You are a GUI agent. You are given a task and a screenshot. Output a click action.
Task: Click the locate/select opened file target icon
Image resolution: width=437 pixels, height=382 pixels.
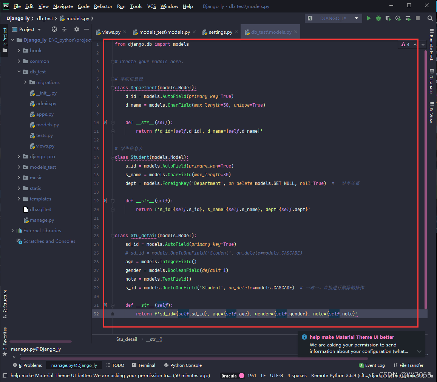coord(54,29)
